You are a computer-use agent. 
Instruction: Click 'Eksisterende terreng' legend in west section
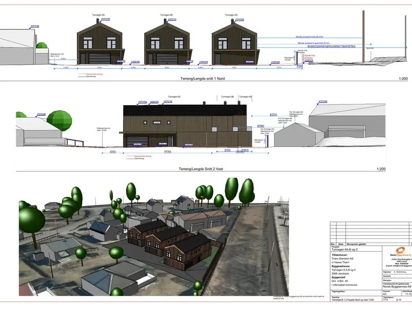tap(143, 156)
